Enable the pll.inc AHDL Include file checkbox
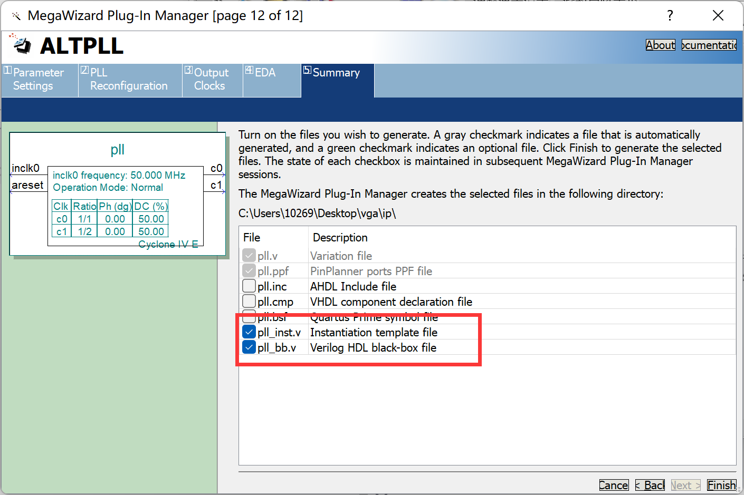Image resolution: width=744 pixels, height=495 pixels. [x=249, y=286]
